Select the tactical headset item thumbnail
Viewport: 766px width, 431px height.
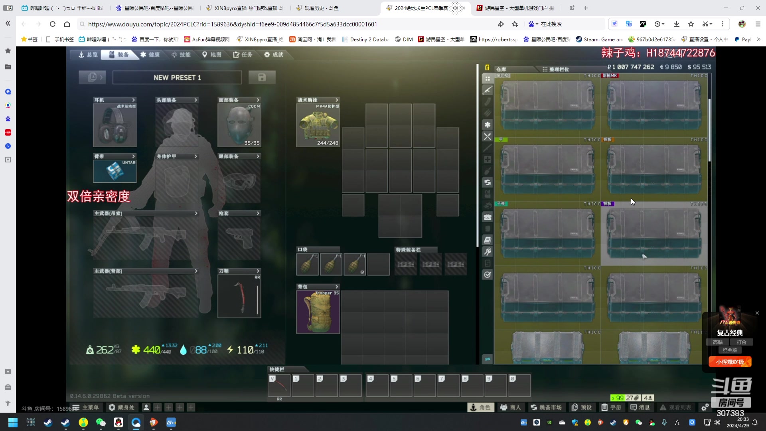click(x=115, y=125)
